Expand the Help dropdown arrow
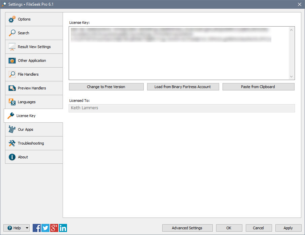This screenshot has height=235, width=305. click(x=27, y=228)
